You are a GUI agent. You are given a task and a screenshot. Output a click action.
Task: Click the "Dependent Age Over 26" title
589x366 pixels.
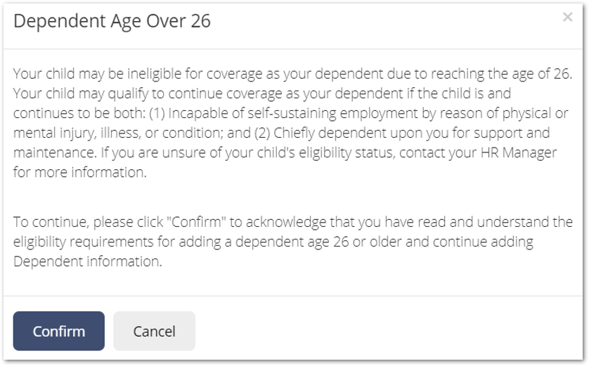pyautogui.click(x=112, y=21)
